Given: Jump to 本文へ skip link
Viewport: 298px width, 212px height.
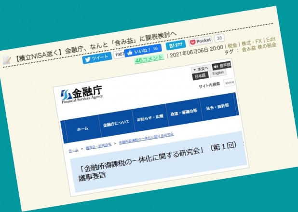Looking at the screenshot, I should [x=201, y=69].
